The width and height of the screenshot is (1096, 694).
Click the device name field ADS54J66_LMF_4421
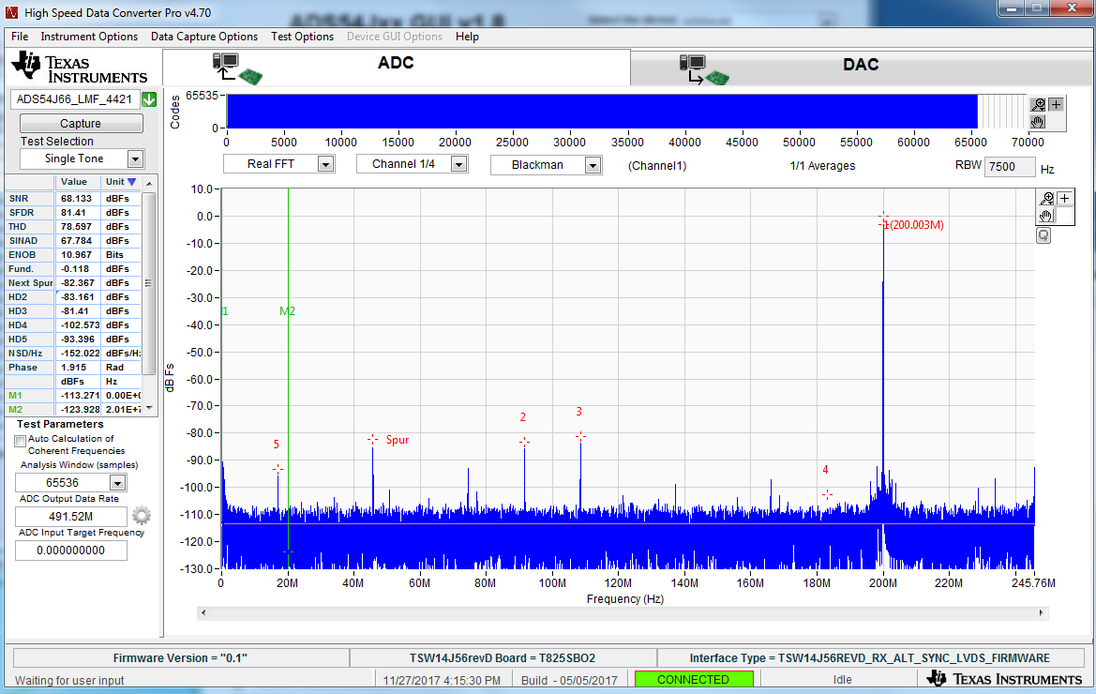pos(75,99)
